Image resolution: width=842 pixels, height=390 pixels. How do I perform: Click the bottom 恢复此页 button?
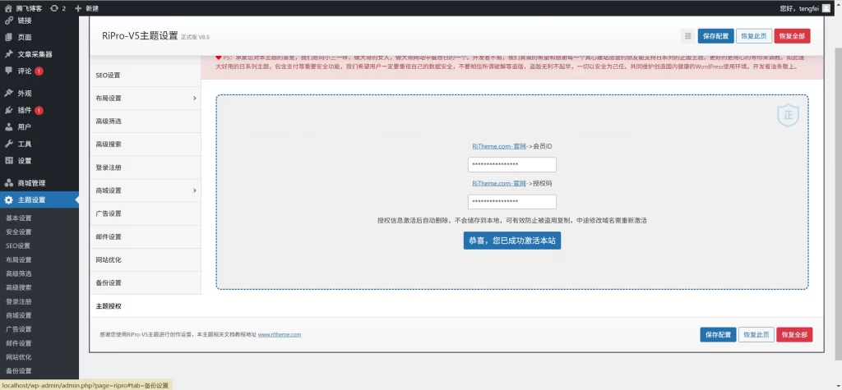[x=756, y=335]
